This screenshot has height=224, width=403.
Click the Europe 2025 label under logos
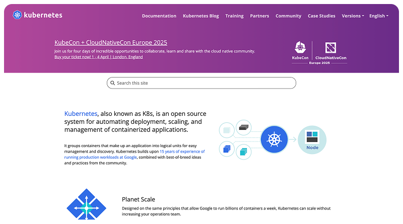319,63
